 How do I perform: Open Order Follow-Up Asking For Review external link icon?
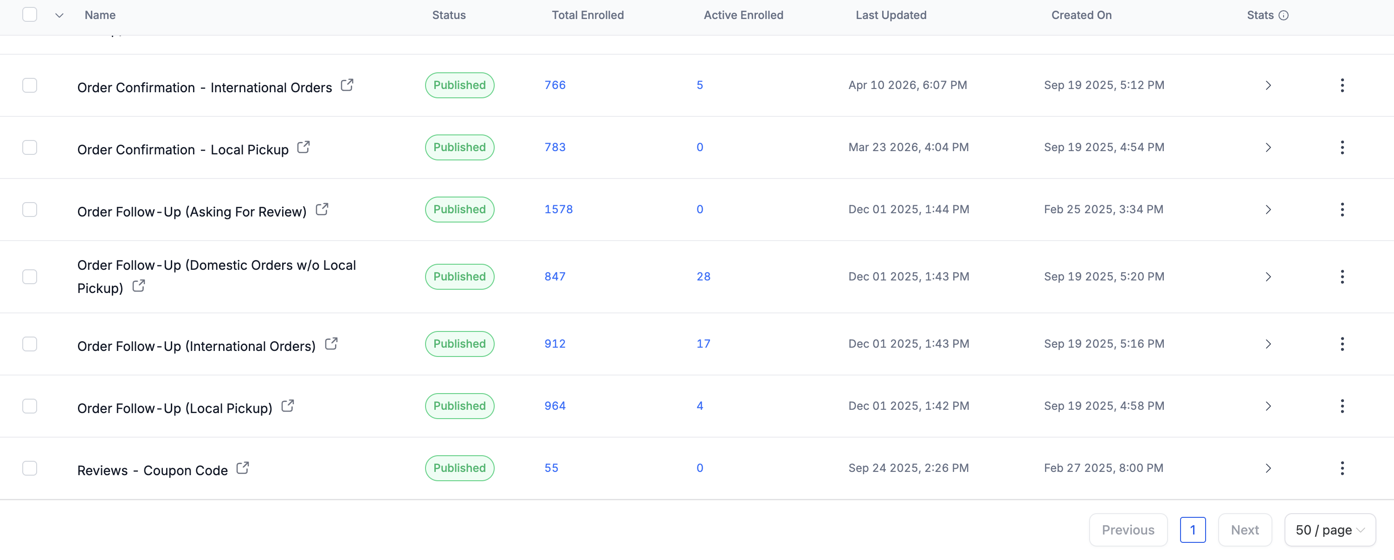322,210
